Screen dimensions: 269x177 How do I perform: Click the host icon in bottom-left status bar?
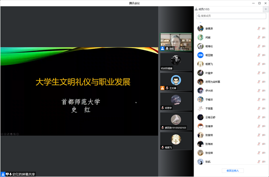[3, 174]
